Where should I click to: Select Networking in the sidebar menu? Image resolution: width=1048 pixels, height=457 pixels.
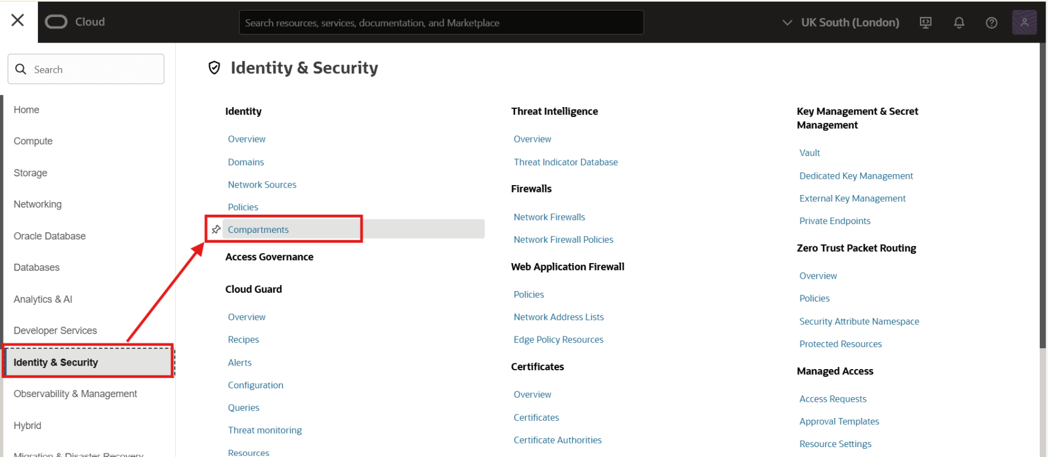[38, 204]
